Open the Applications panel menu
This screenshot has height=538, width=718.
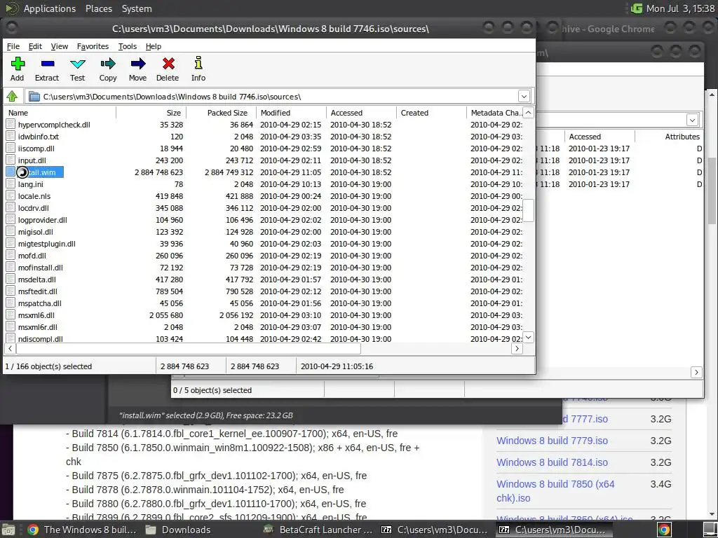[x=50, y=8]
